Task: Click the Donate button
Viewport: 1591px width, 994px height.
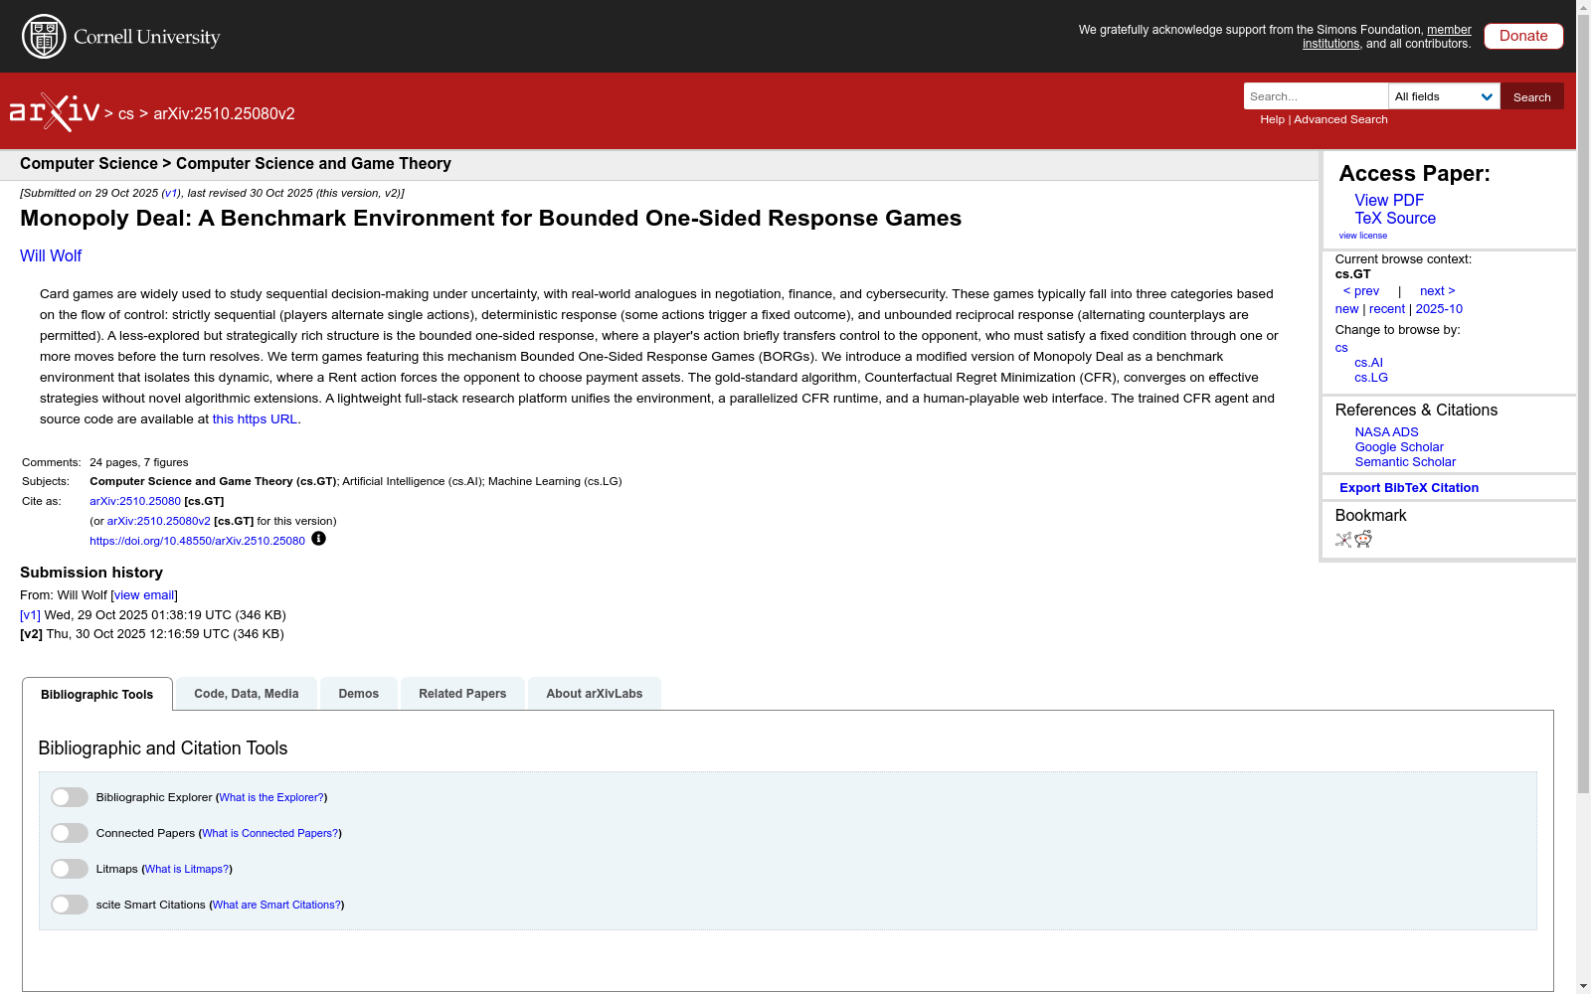Action: pyautogui.click(x=1523, y=36)
